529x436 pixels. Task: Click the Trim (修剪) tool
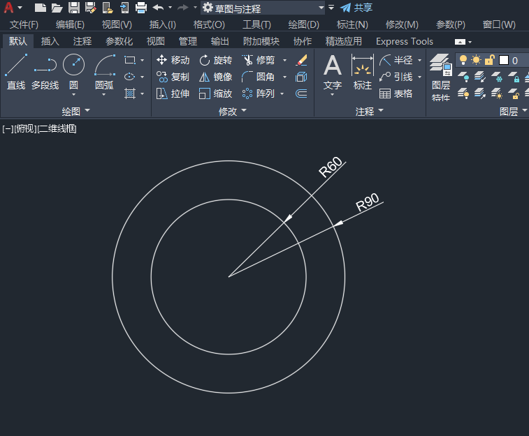[259, 60]
